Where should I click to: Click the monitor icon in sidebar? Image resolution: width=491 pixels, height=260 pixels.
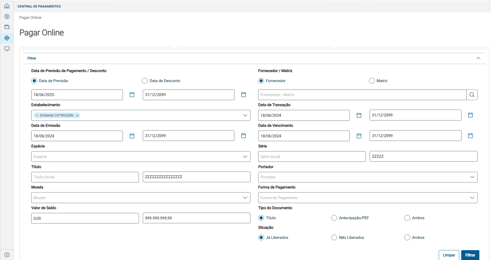coord(7,49)
